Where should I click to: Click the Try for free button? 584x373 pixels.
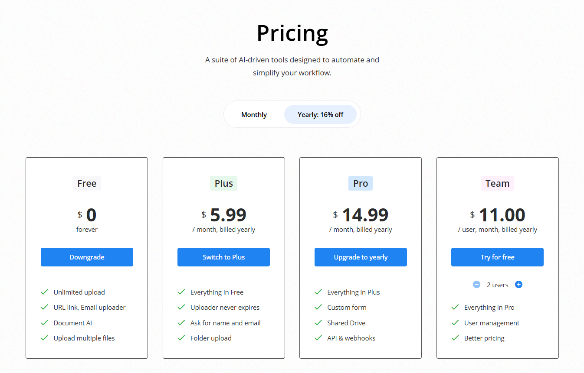[x=497, y=257]
